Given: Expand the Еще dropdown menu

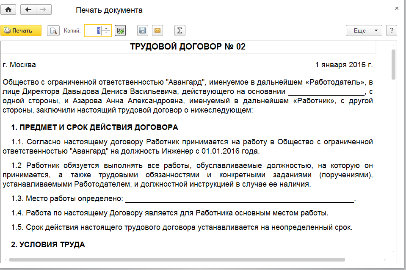Looking at the screenshot, I should tap(364, 30).
